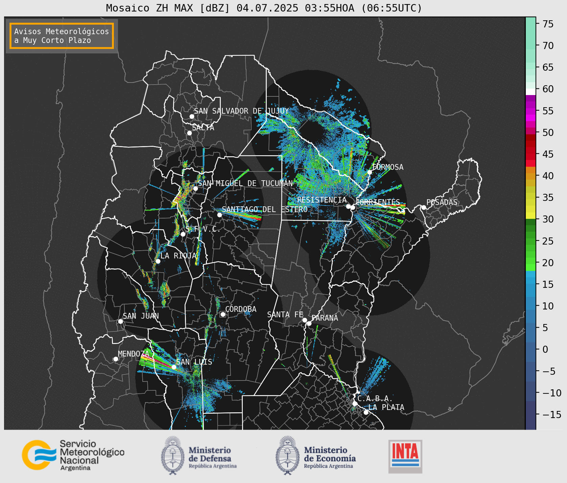Click the SANTIAGO DEL ESTERO label text
The height and width of the screenshot is (483, 567).
click(265, 209)
